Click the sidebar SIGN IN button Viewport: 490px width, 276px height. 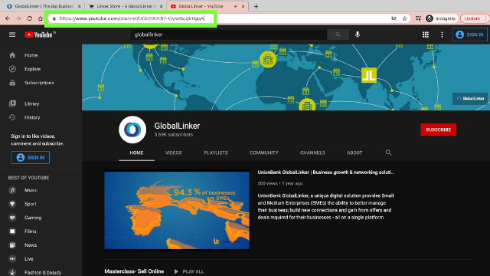click(30, 157)
